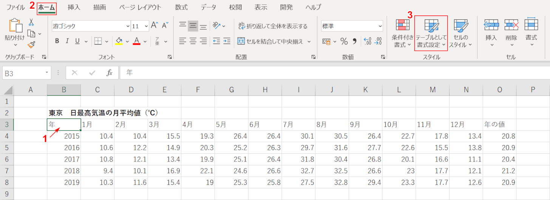550x200 pixels.
Task: Click 折り返して全体を表示する wrap text
Action: (273, 26)
